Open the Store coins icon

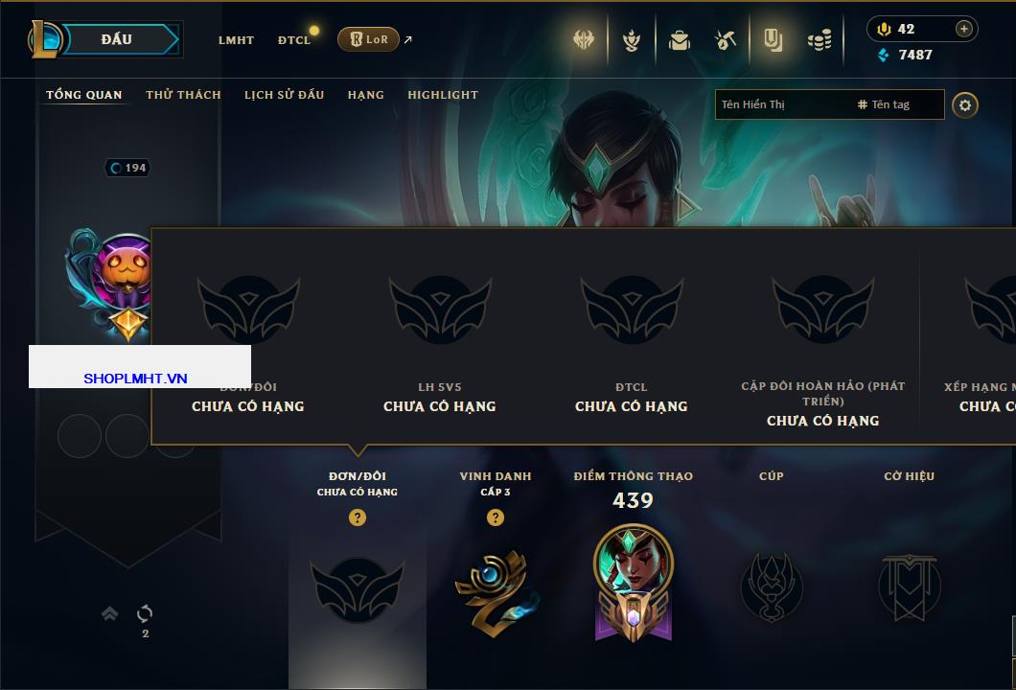tap(820, 41)
